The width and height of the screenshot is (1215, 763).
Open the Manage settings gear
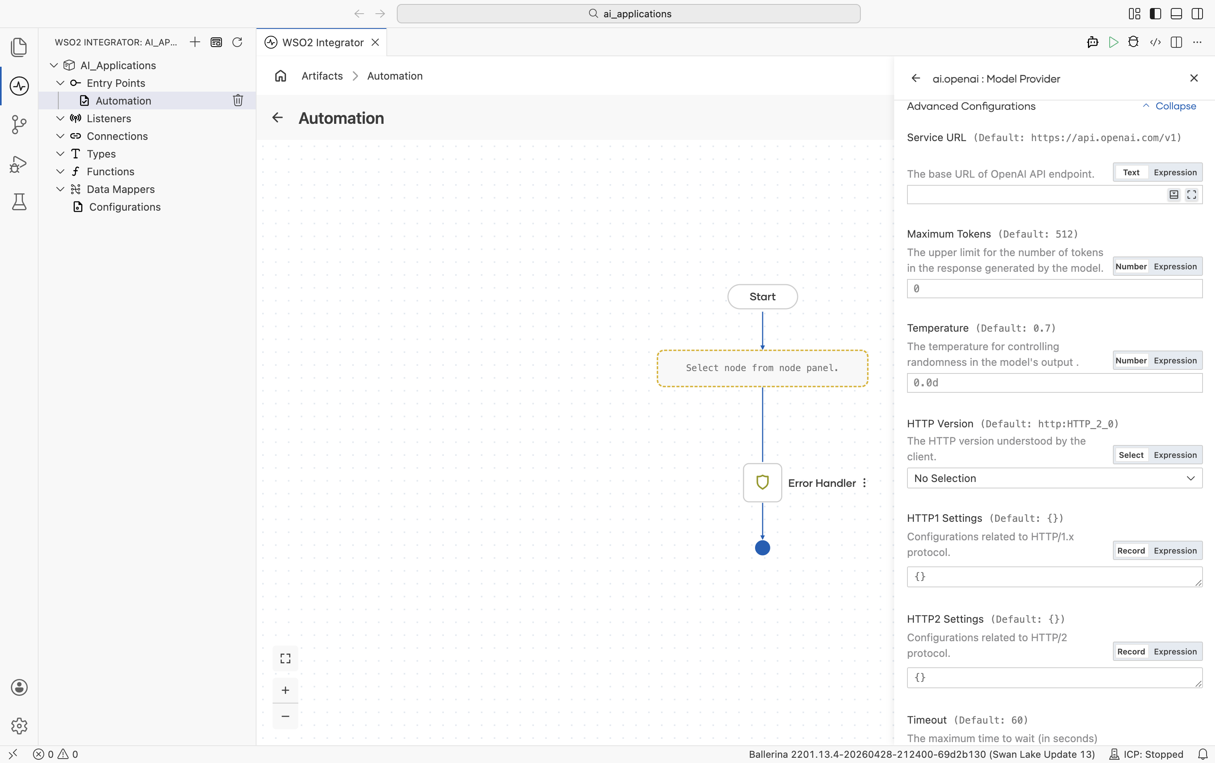pyautogui.click(x=19, y=726)
